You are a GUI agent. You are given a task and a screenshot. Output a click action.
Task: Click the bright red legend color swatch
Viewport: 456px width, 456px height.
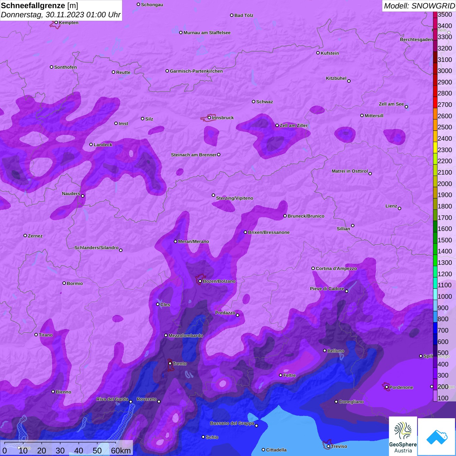435,102
